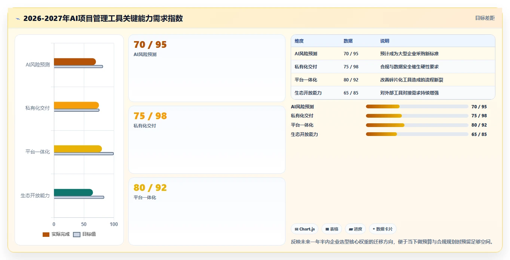Click the blue icon beside the dashboard title

tap(18, 19)
